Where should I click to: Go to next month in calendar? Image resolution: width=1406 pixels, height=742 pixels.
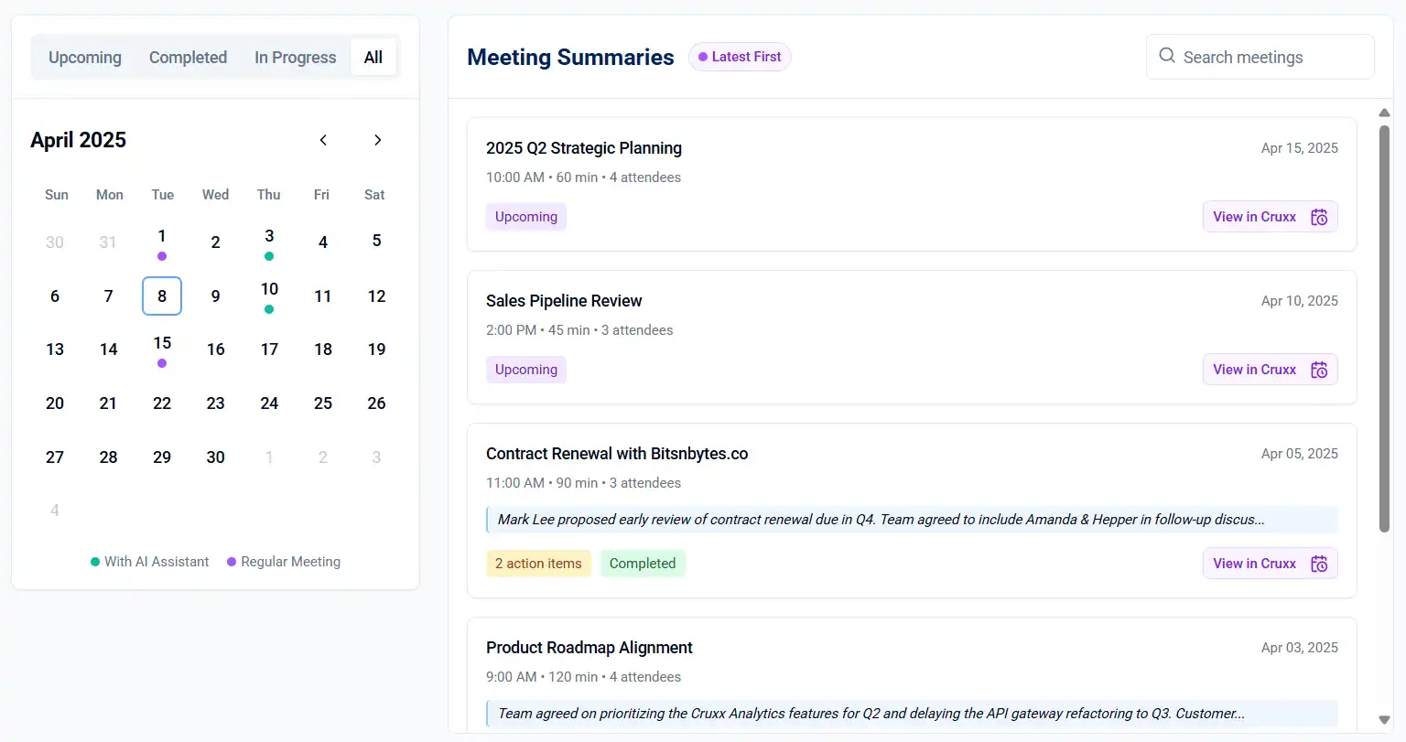[377, 140]
